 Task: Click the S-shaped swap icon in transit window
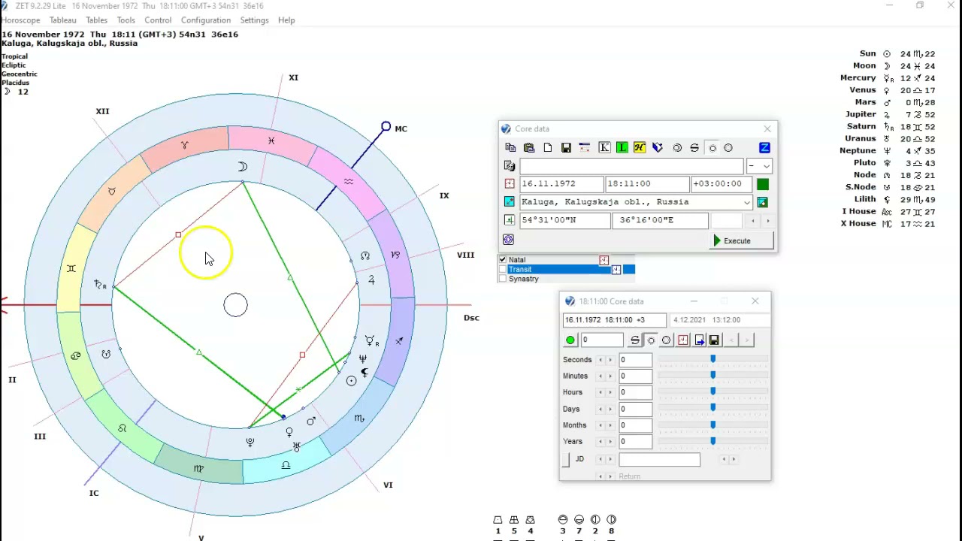[635, 340]
